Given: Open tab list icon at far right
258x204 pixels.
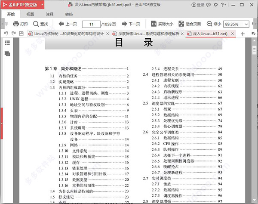Looking at the screenshot, I should (254, 34).
